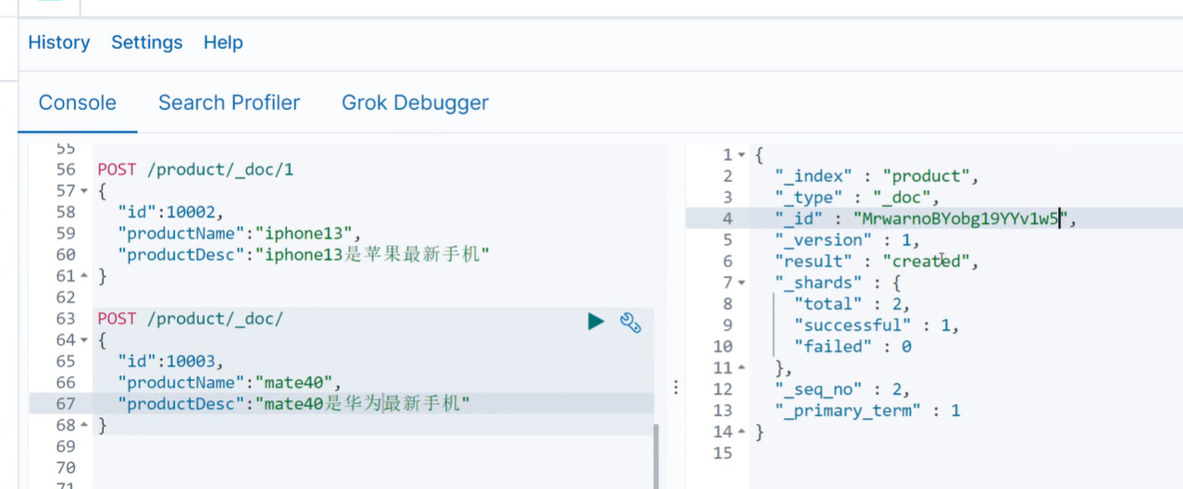Screen dimensions: 1183x489
Task: Switch to the Search Profiler tab
Action: click(230, 103)
